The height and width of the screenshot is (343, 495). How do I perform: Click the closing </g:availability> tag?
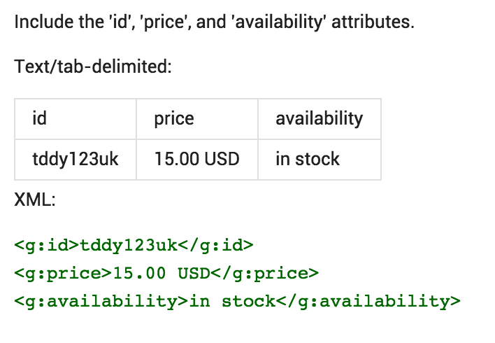(368, 301)
